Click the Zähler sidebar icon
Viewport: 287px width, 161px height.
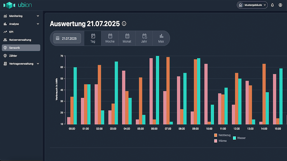(5, 56)
